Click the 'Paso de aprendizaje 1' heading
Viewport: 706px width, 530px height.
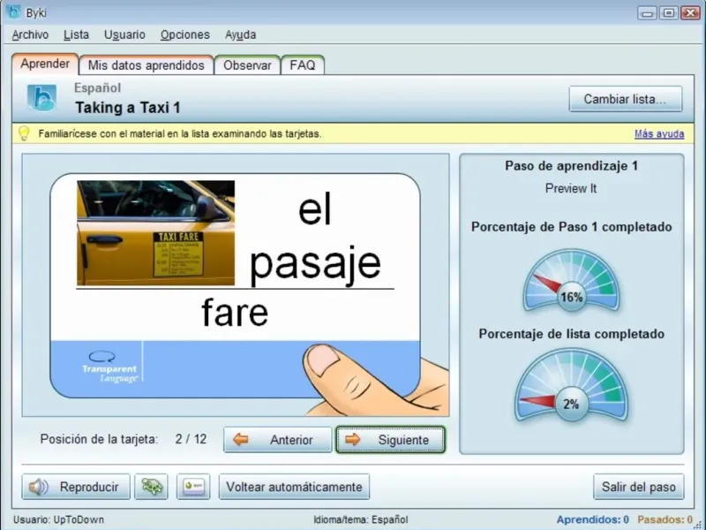pyautogui.click(x=571, y=166)
